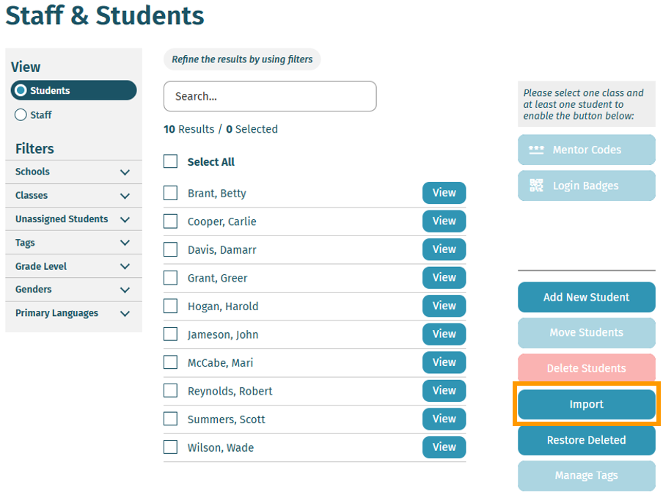Tick the checkbox for Hogan, Harold

pos(170,306)
